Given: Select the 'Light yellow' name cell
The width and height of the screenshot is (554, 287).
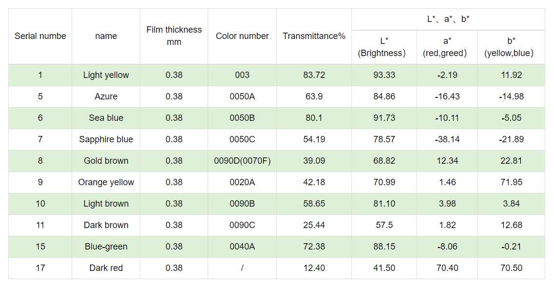Looking at the screenshot, I should [106, 75].
